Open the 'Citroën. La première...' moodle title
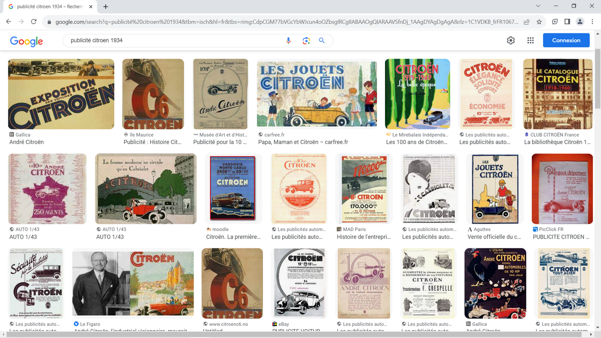The width and height of the screenshot is (601, 338). [233, 237]
